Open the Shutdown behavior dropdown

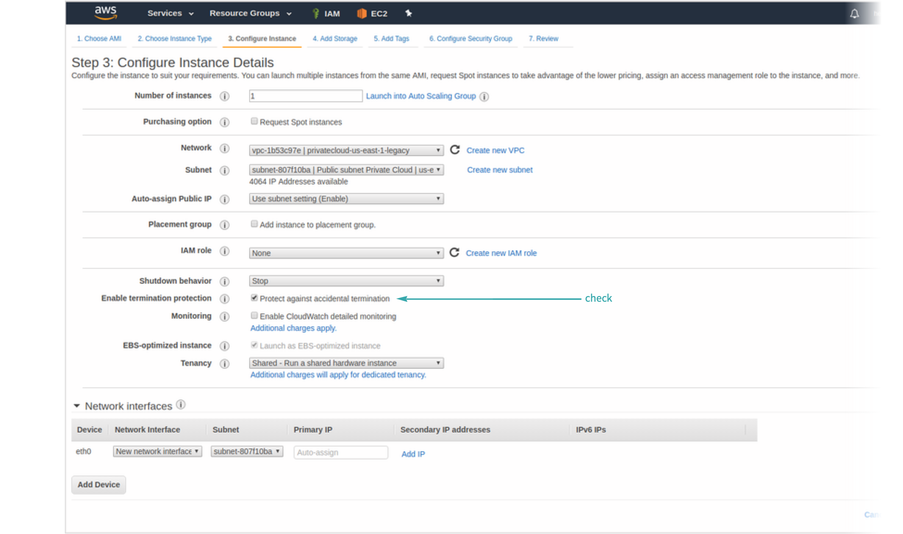coord(346,281)
